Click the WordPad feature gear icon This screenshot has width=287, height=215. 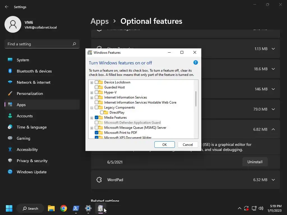(x=99, y=180)
